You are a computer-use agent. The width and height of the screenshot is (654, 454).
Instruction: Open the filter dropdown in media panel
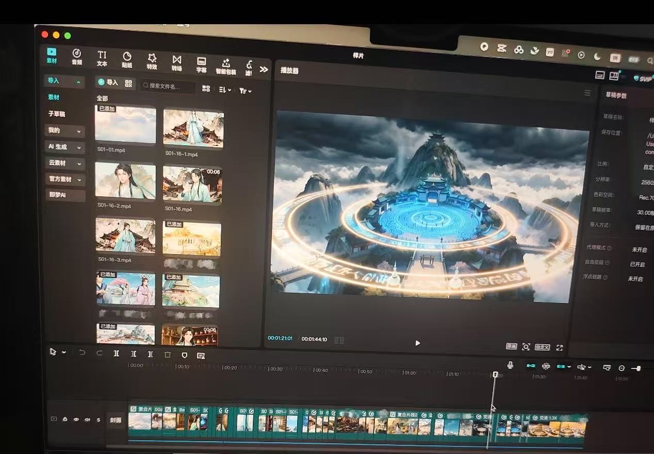[x=245, y=91]
